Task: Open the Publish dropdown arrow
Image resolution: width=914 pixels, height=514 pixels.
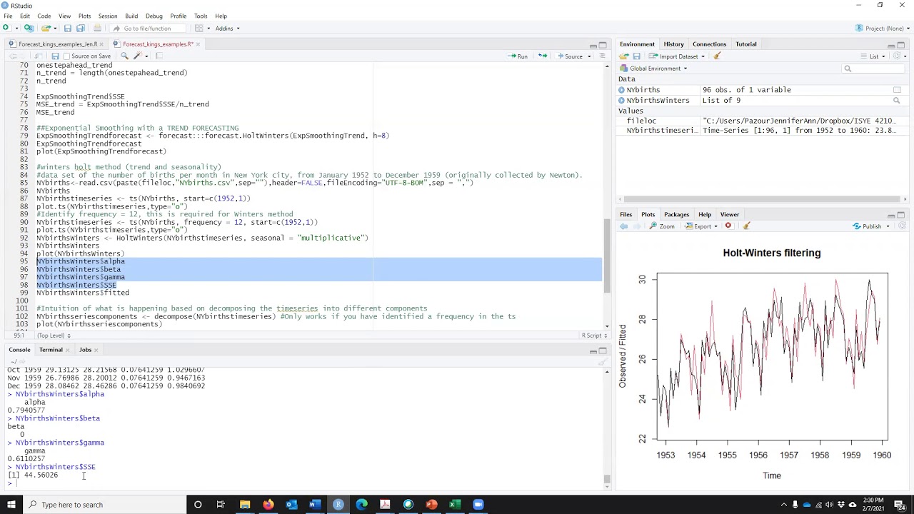Action: (888, 226)
